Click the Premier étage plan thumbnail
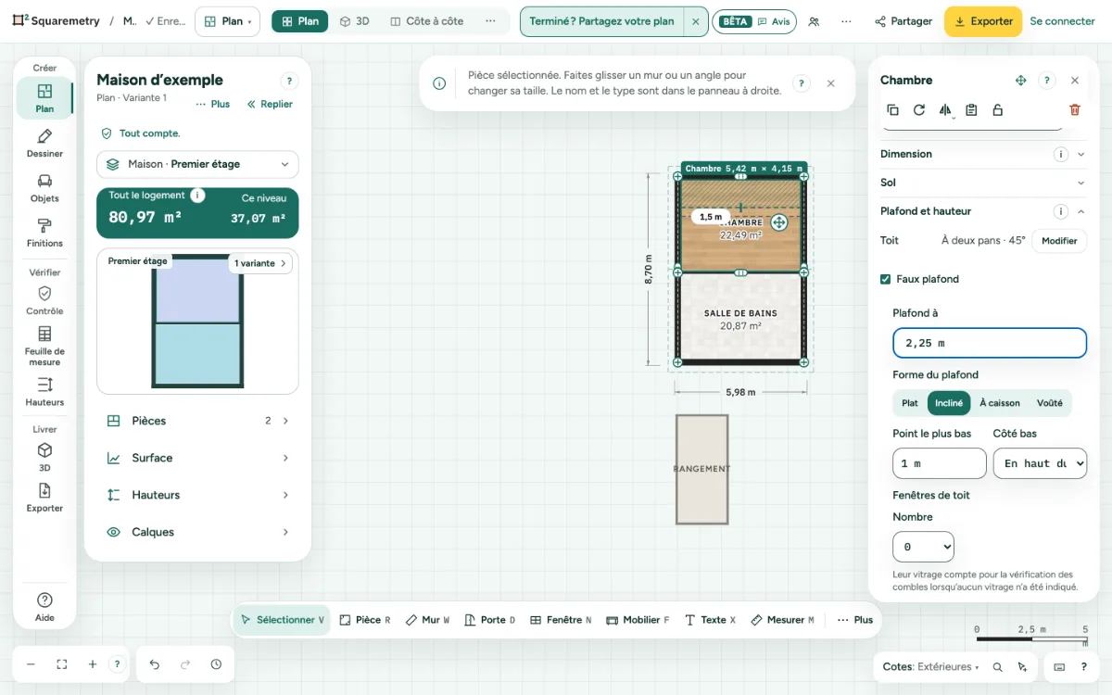The image size is (1112, 695). (197, 322)
